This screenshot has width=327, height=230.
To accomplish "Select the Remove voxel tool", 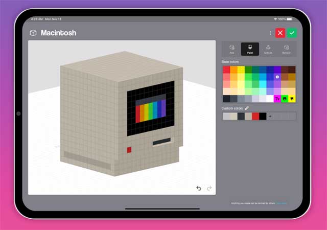I will pyautogui.click(x=286, y=49).
